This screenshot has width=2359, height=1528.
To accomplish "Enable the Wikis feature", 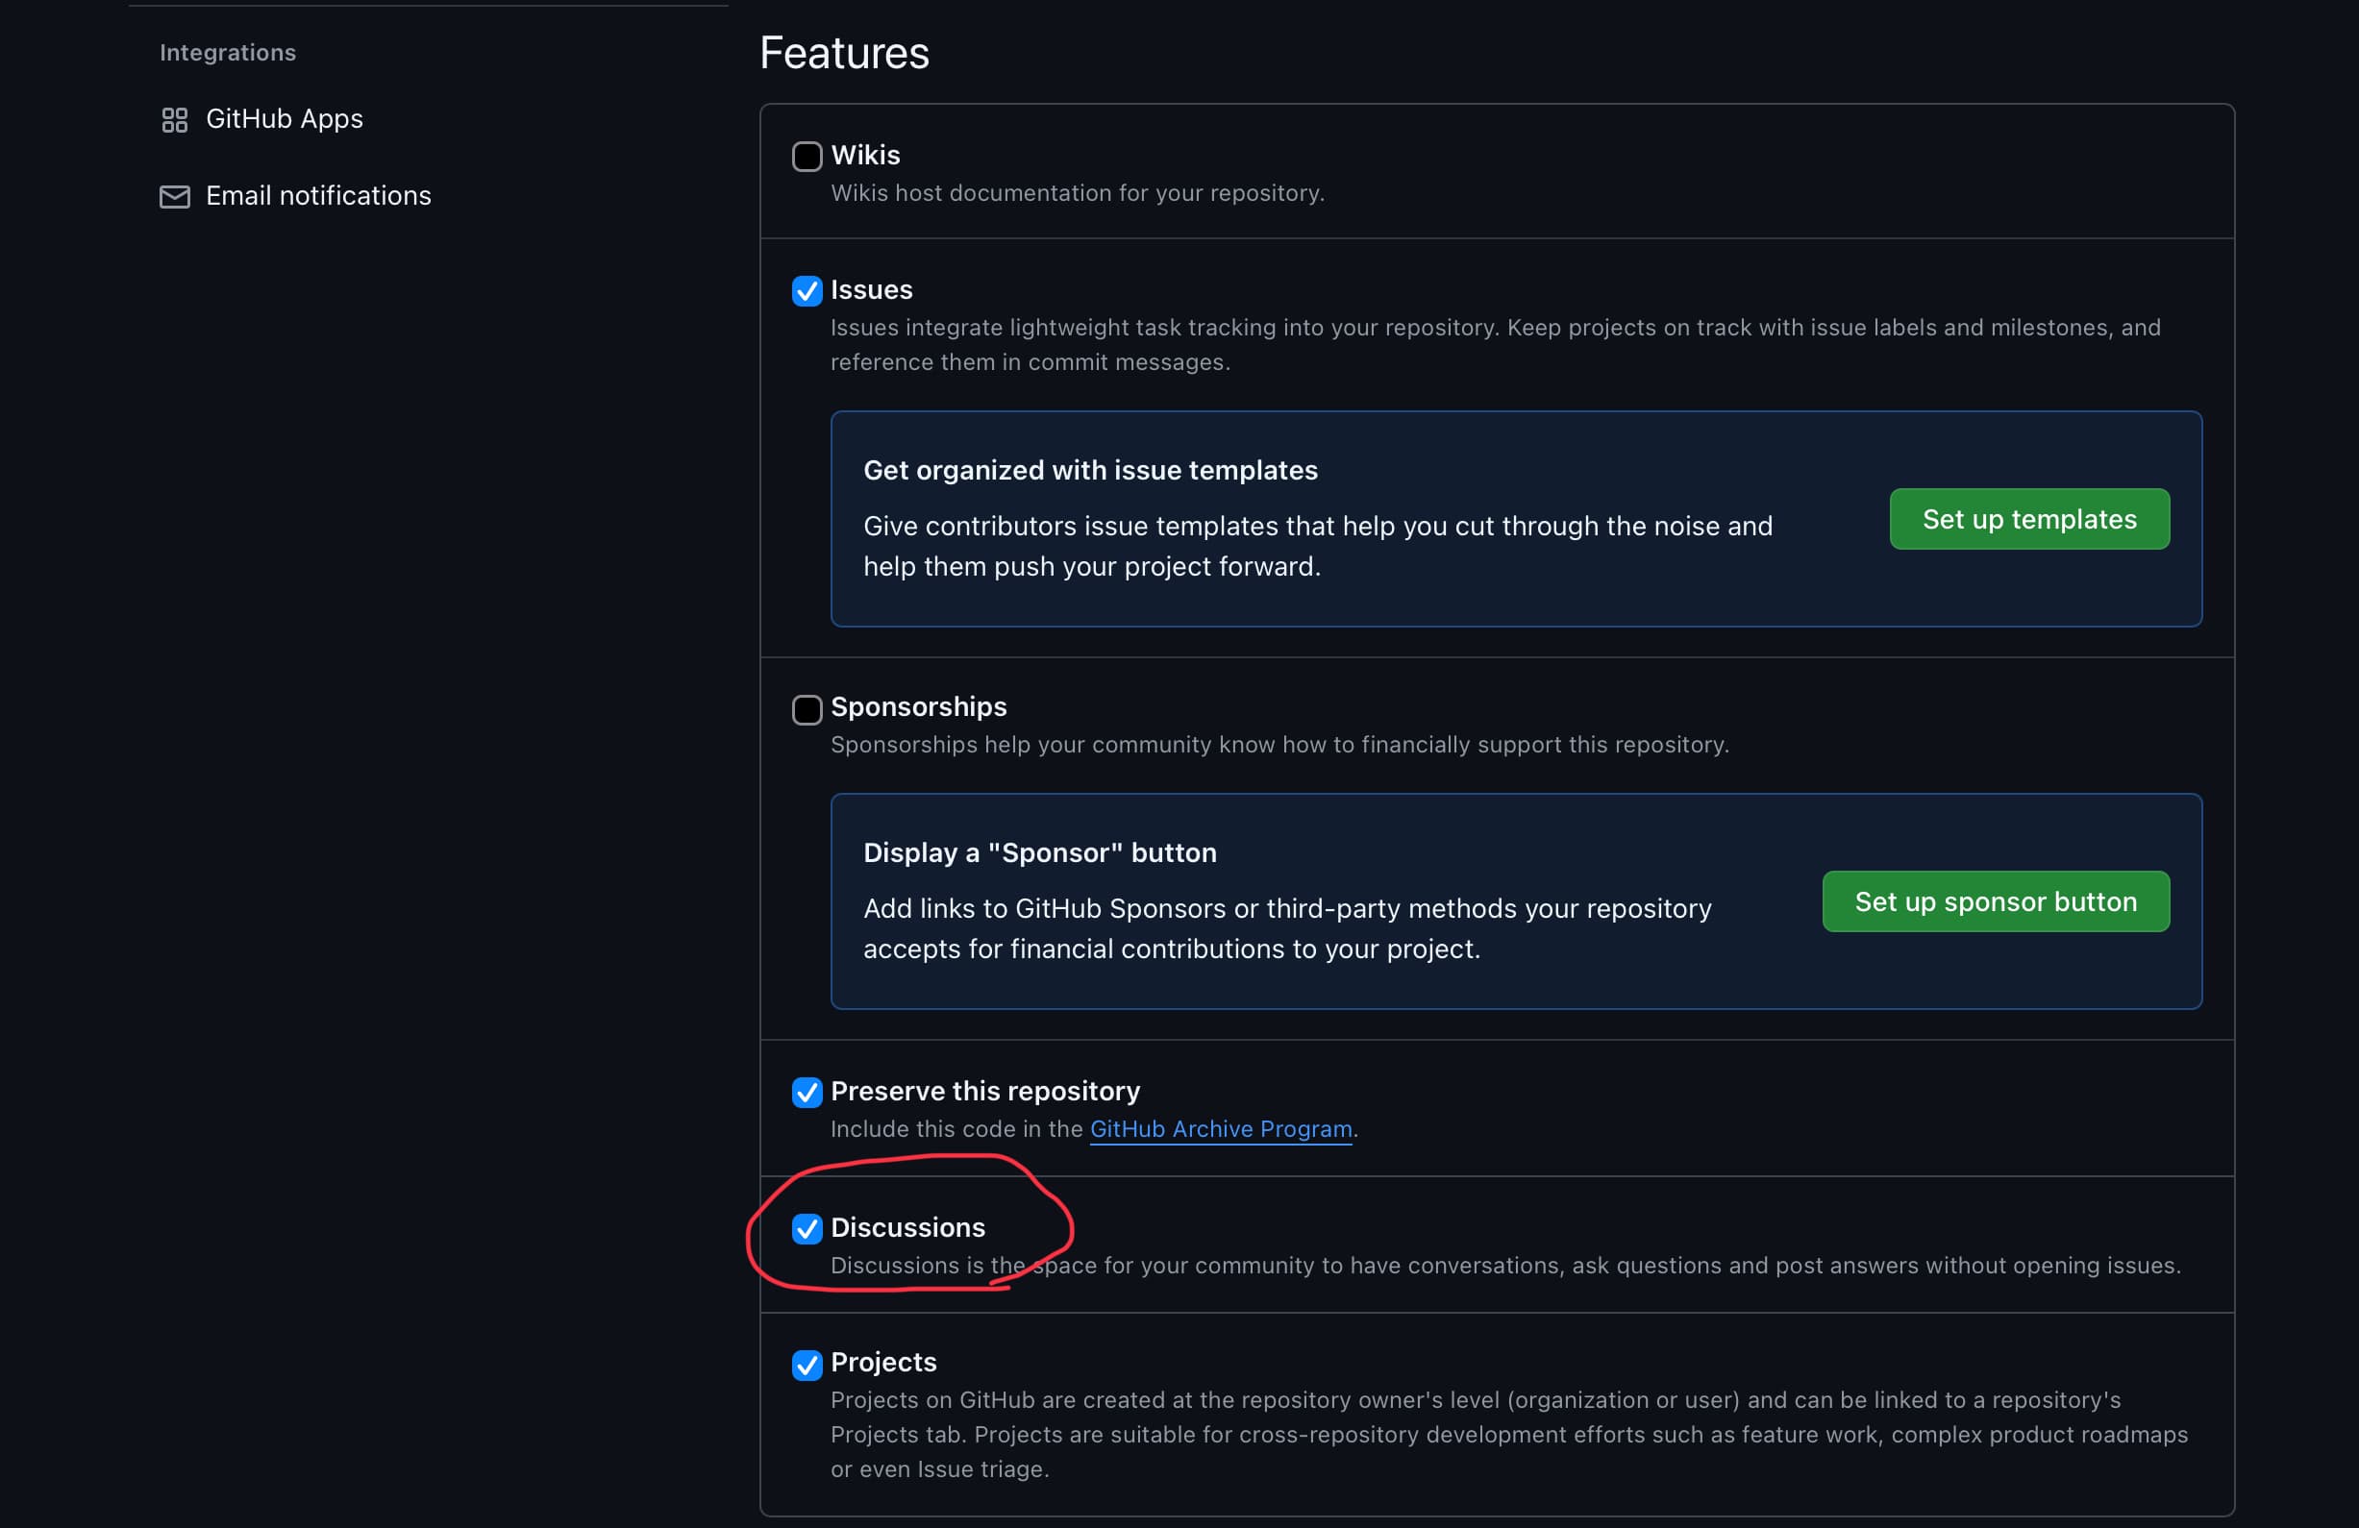I will point(807,156).
